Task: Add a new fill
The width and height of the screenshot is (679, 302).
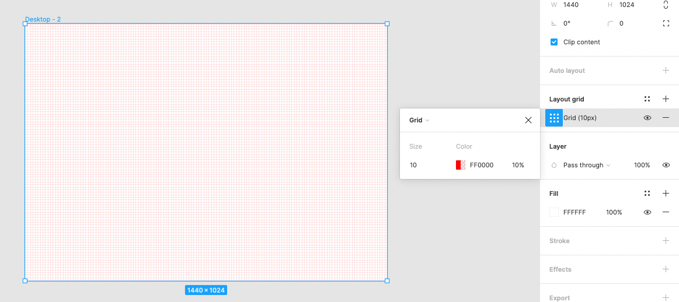Action: (x=666, y=194)
